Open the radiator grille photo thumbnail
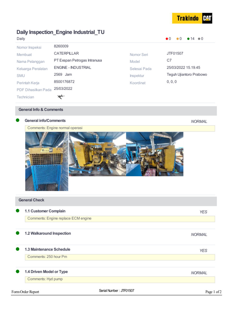 [x=47, y=162]
